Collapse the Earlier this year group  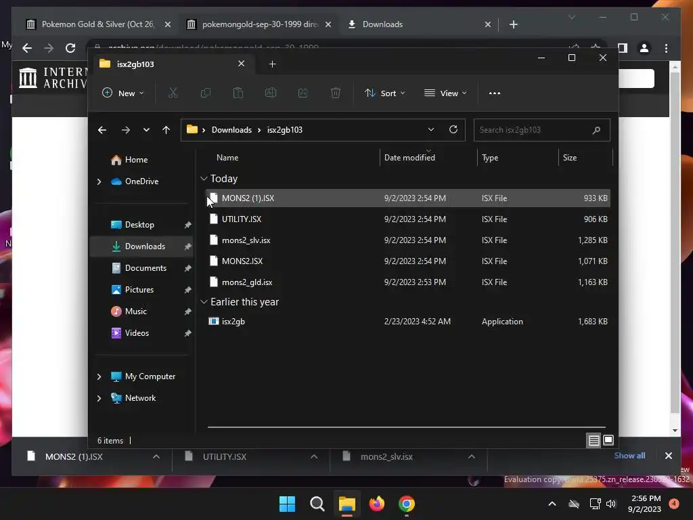click(204, 302)
